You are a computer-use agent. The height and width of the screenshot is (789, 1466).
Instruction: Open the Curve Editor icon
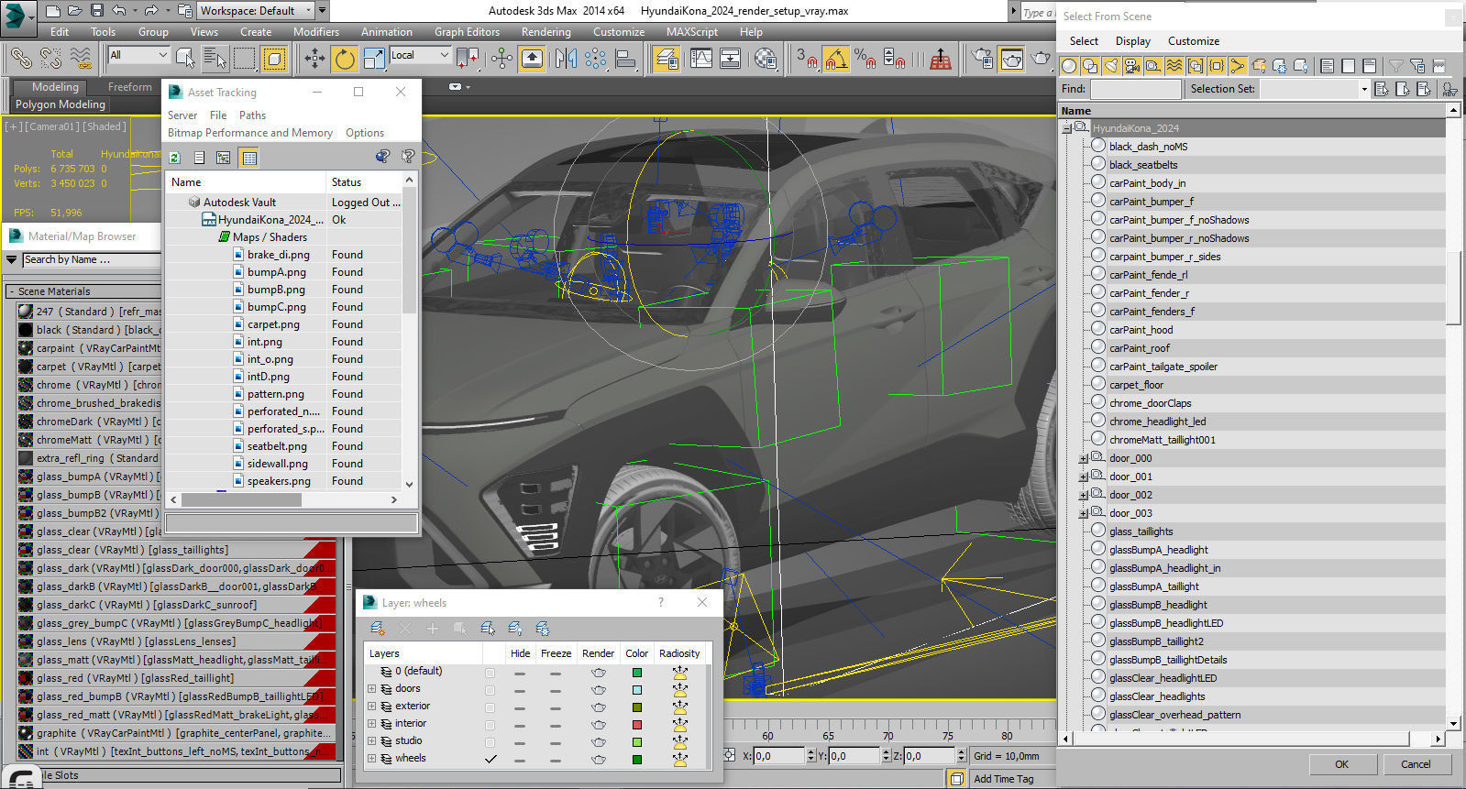[700, 59]
